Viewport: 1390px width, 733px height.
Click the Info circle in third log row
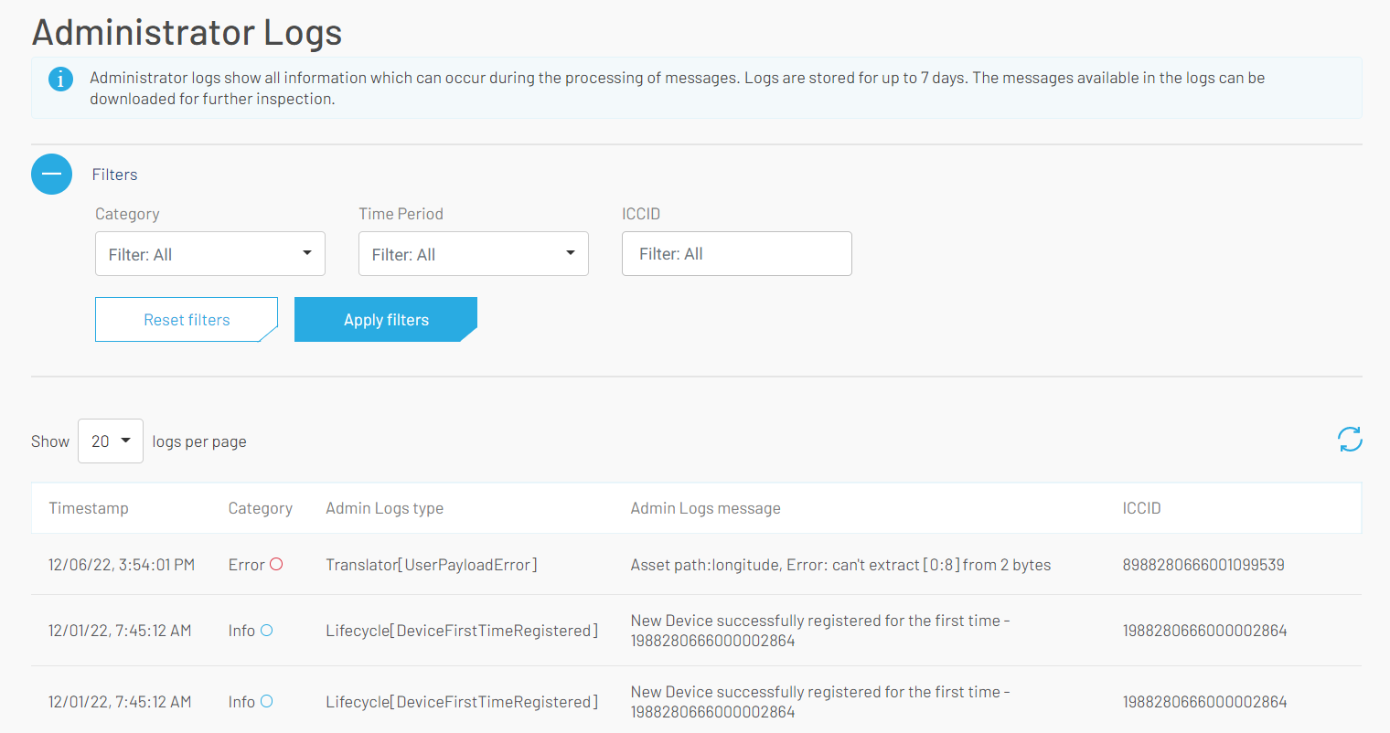[267, 702]
